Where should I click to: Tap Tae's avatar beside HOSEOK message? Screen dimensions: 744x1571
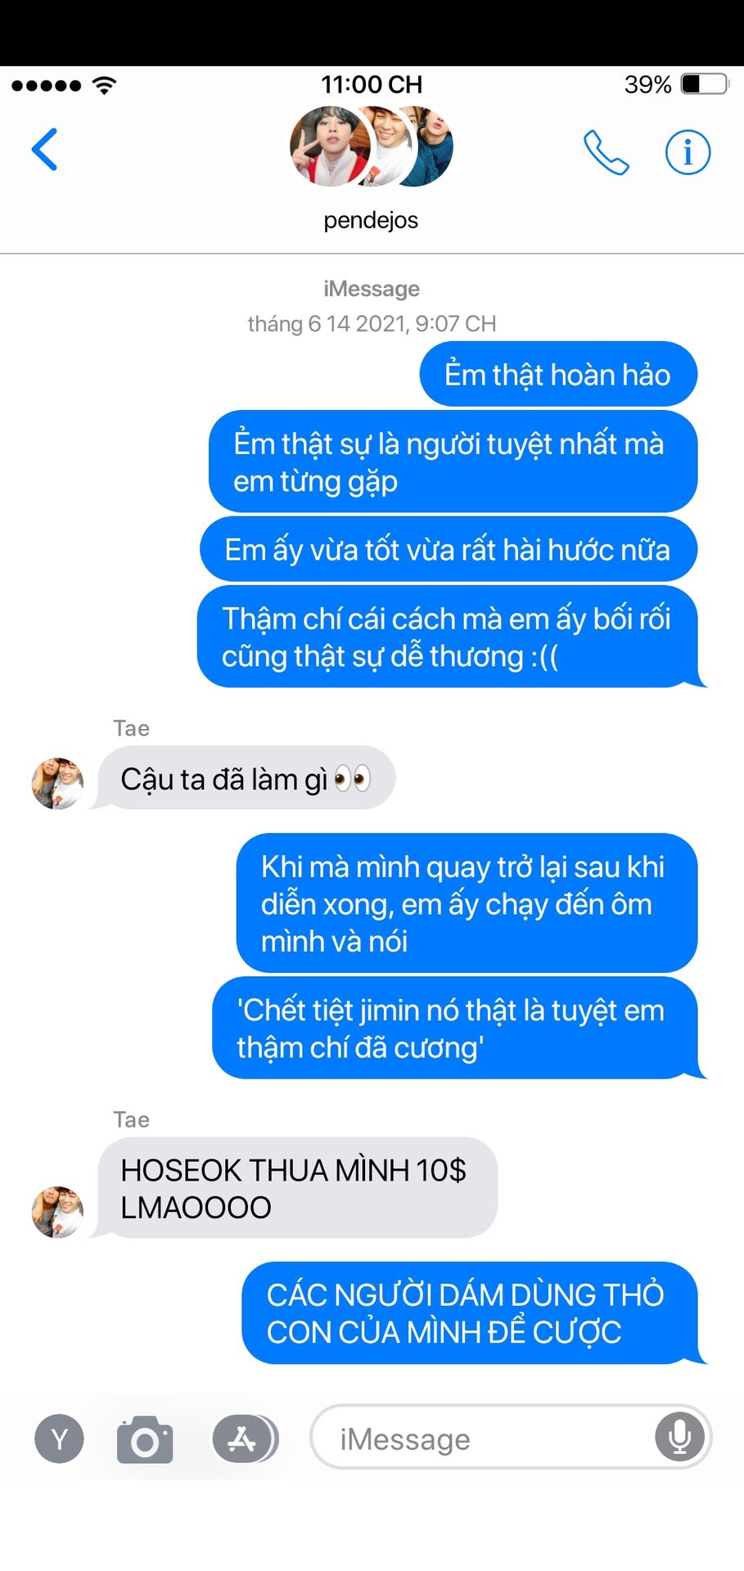point(57,1212)
